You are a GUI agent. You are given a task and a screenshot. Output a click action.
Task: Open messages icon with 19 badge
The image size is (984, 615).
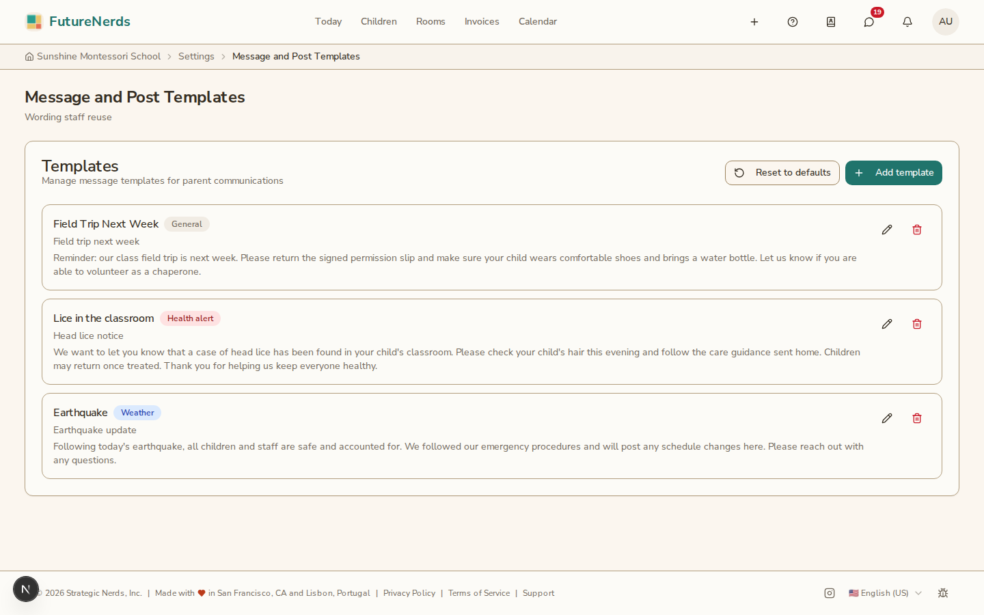[x=869, y=22]
